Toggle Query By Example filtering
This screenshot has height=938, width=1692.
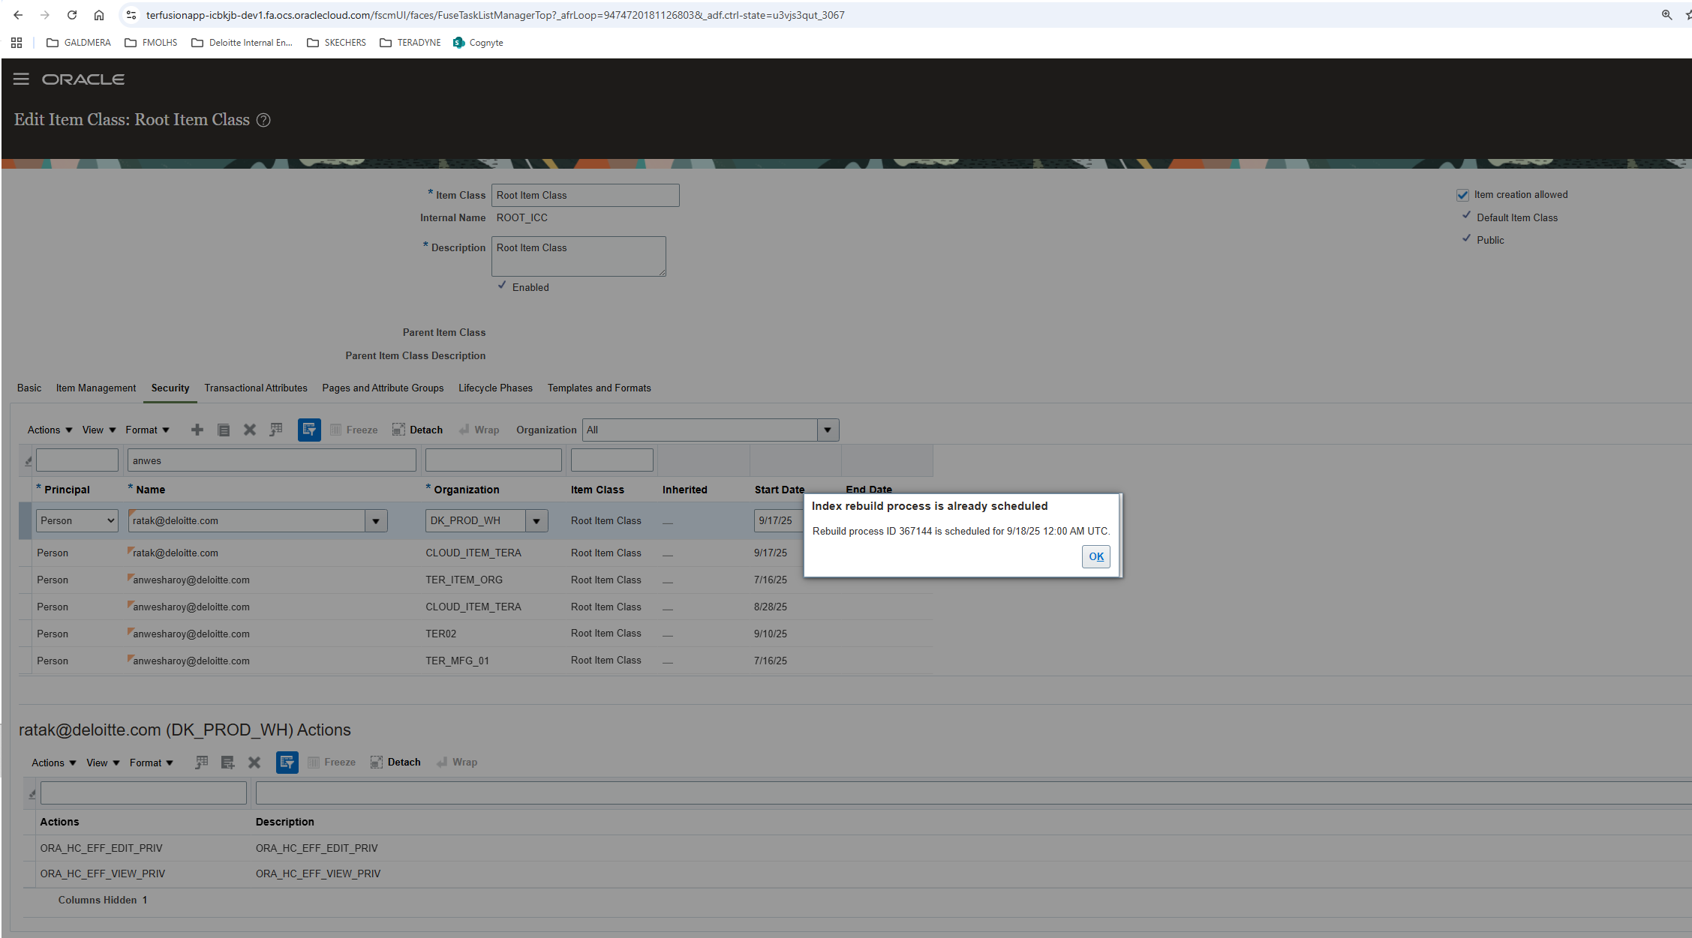tap(309, 430)
